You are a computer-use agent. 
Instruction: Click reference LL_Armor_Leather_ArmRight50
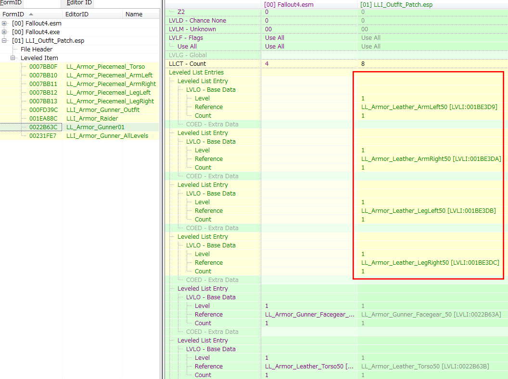pos(431,159)
